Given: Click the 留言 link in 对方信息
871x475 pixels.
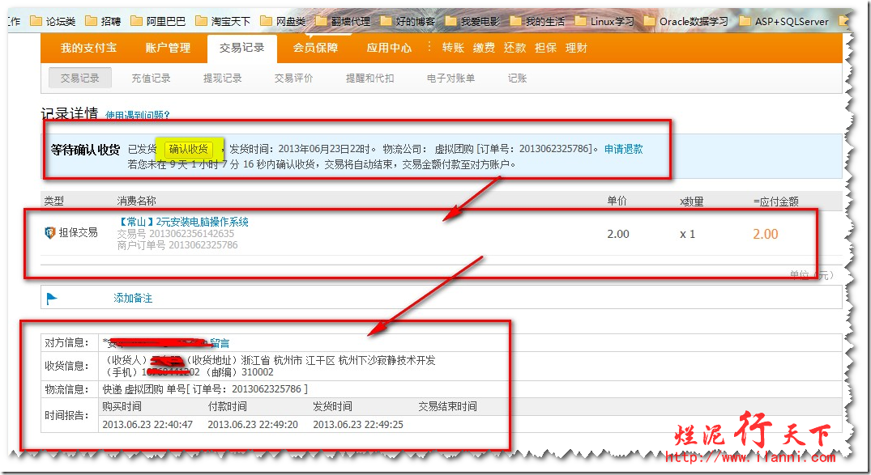Looking at the screenshot, I should 220,343.
